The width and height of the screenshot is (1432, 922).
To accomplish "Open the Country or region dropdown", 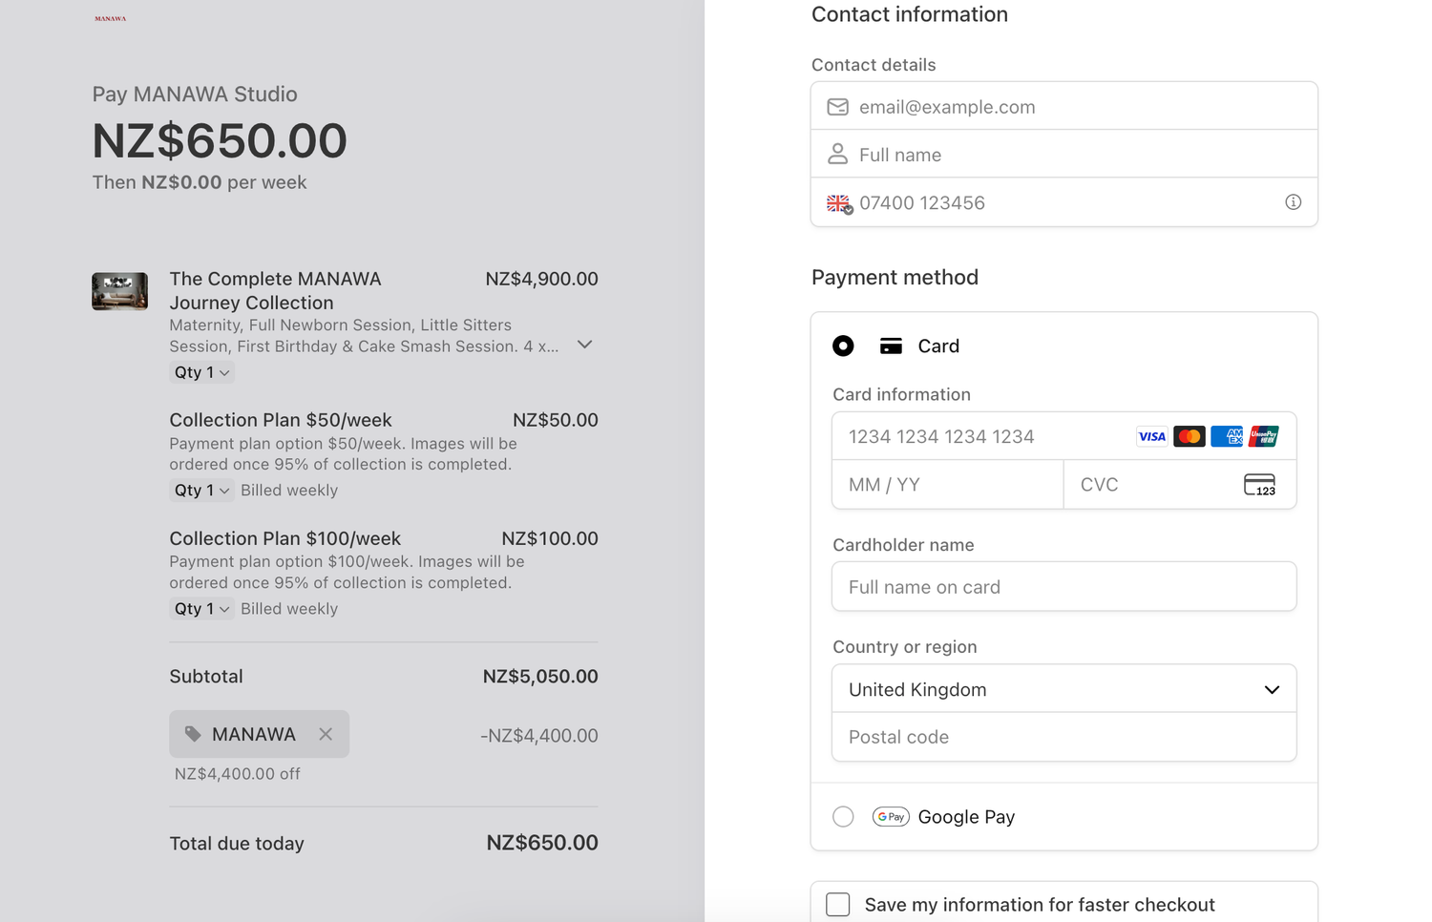I will point(1064,689).
